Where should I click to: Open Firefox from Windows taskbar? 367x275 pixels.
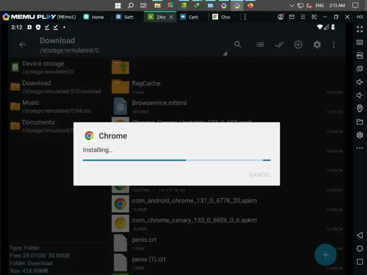pyautogui.click(x=250, y=5)
